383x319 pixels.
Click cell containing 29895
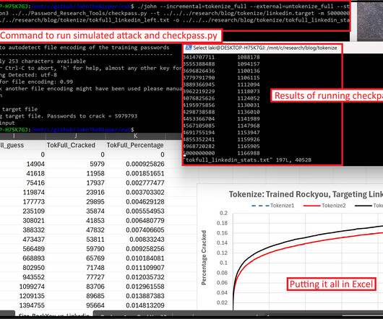[x=76, y=201]
